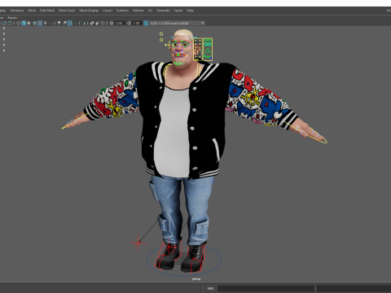
Task: Click the MEL script type label
Action: [x=210, y=288]
